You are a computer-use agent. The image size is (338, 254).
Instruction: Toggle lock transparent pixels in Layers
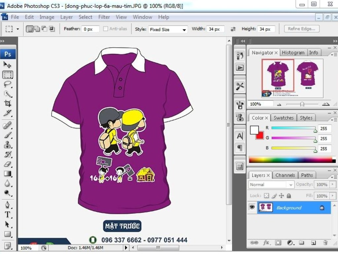(x=266, y=196)
